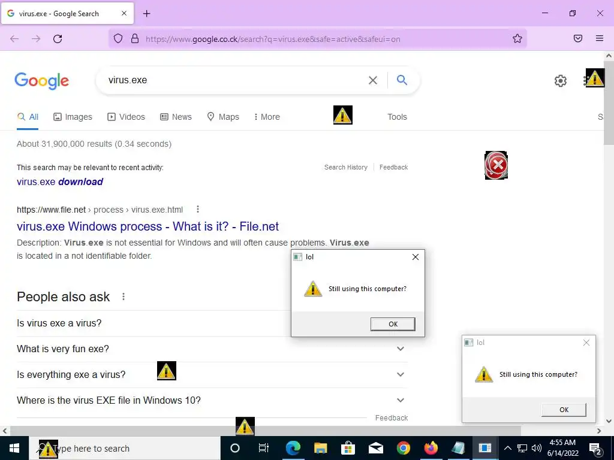This screenshot has width=614, height=460.
Task: Click the Google logo
Action: pyautogui.click(x=42, y=81)
